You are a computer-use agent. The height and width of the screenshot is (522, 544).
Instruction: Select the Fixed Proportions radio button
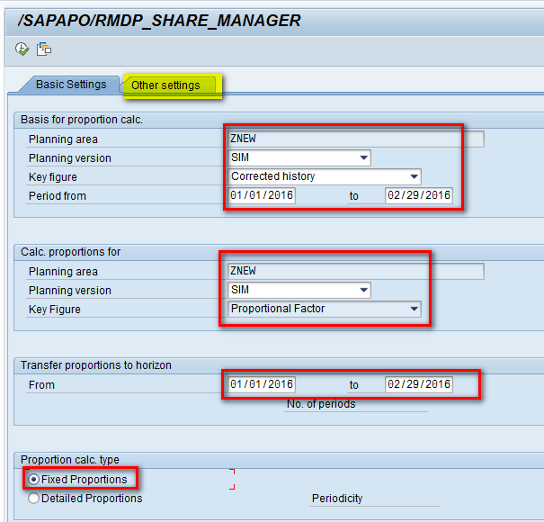click(35, 480)
